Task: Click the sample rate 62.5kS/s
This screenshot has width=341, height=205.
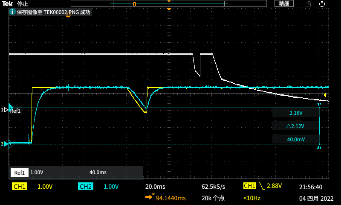Action: (x=214, y=187)
